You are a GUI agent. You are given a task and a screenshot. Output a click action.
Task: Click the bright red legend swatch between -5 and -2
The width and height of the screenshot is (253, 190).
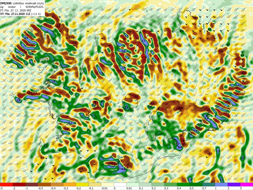point(6,185)
